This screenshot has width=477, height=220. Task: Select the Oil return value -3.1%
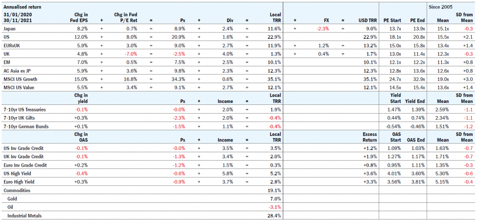(x=274, y=207)
